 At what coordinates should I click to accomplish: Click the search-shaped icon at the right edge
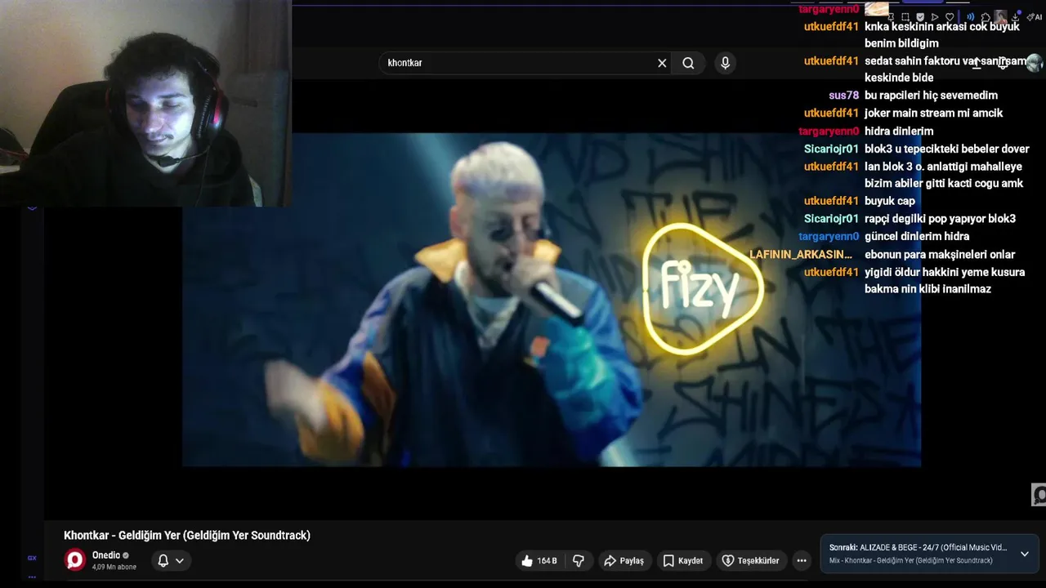point(1039,495)
